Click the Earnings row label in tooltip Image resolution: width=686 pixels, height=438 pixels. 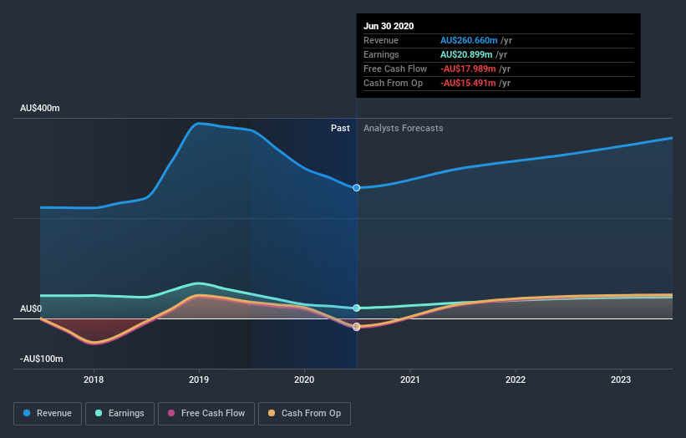pyautogui.click(x=381, y=54)
